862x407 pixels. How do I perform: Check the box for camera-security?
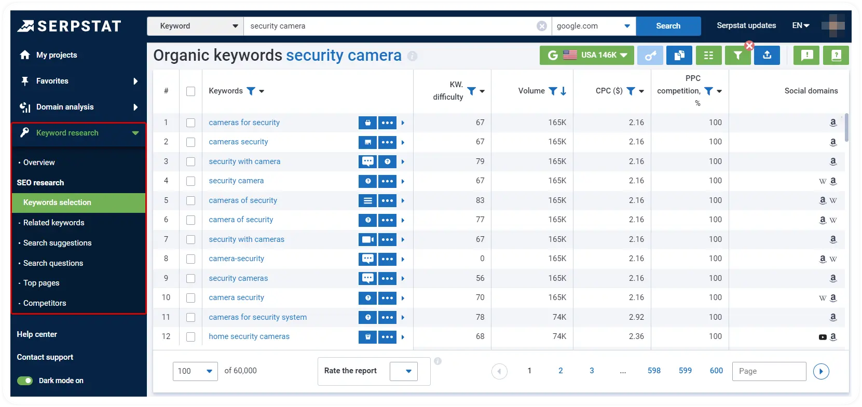(191, 259)
